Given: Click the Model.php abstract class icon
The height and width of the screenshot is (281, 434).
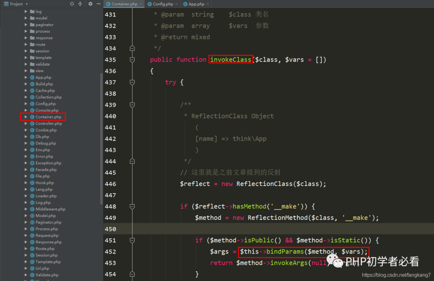Looking at the screenshot, I should pos(32,216).
